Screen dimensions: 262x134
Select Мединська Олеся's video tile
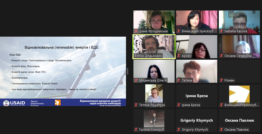point(154,71)
